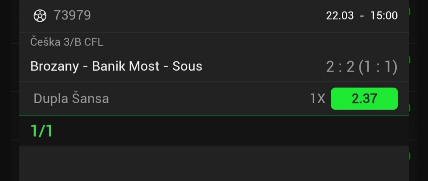Screen dimensions: 428x181
Task: Click the green edge marker beside the odds row
Action: click(x=410, y=107)
